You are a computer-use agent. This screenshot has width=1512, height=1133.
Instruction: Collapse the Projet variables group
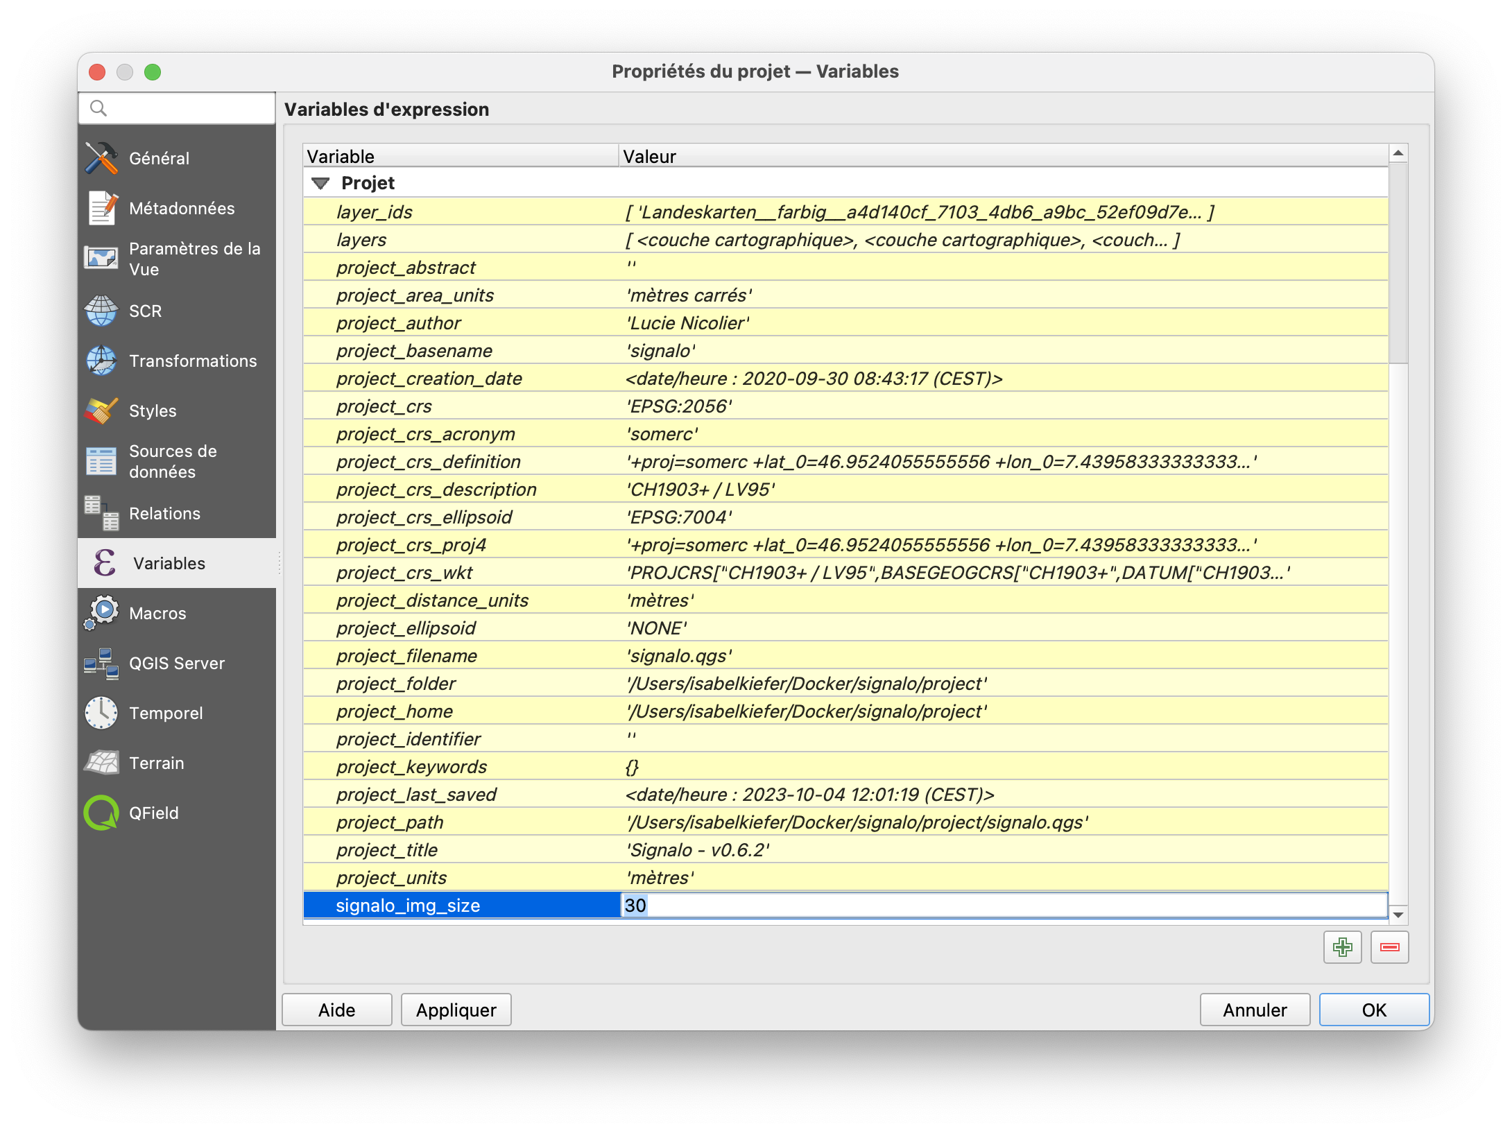point(320,184)
